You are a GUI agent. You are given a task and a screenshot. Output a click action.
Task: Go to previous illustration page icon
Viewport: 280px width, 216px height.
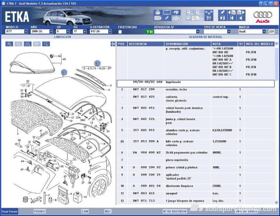232,13
